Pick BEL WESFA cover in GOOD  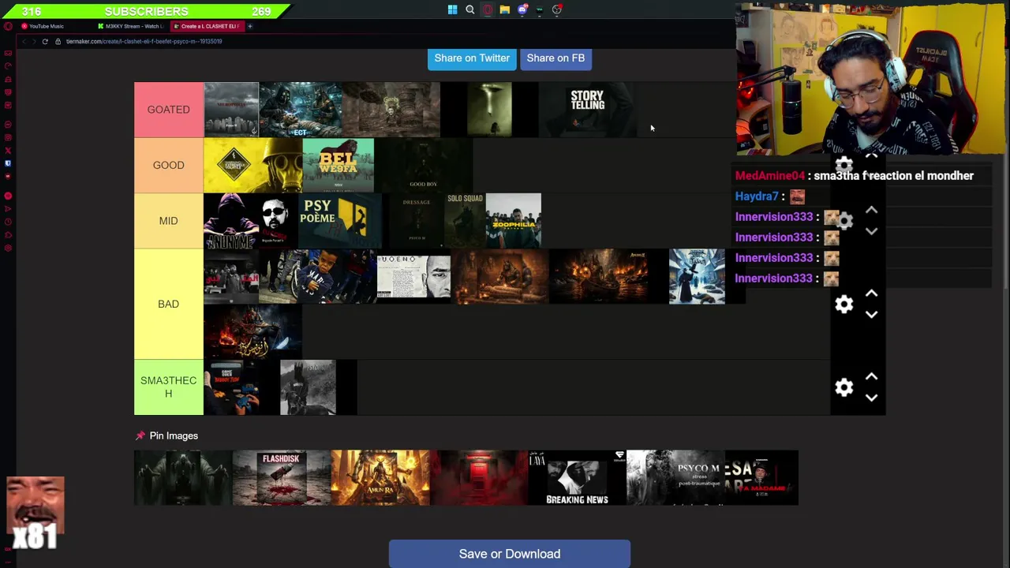click(x=339, y=165)
